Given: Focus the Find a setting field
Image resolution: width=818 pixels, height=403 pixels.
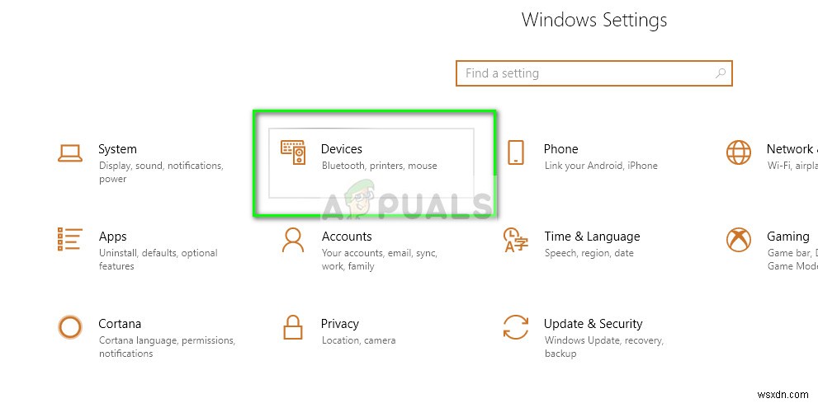Looking at the screenshot, I should point(594,73).
